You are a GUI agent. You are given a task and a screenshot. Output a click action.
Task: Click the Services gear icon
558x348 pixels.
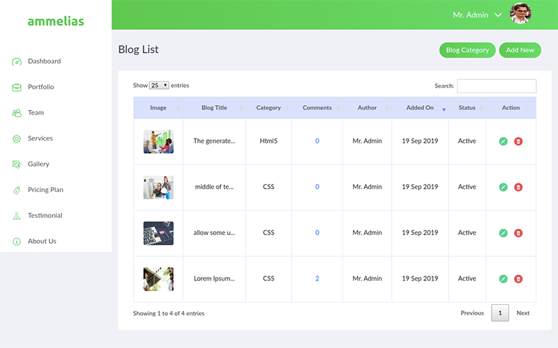click(x=17, y=139)
